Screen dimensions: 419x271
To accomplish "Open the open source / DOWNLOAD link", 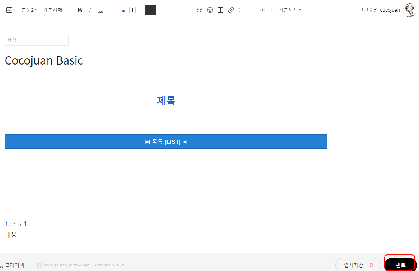I will [63, 265].
